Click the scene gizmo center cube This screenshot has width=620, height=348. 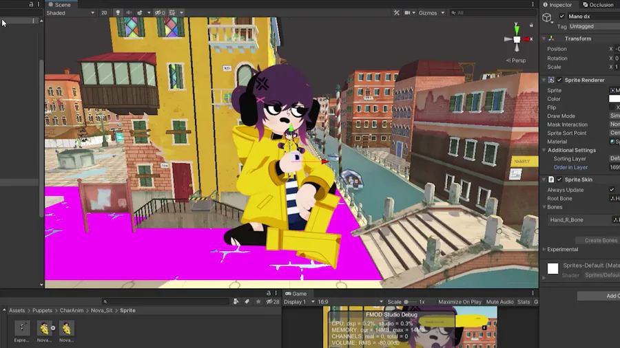[x=517, y=39]
